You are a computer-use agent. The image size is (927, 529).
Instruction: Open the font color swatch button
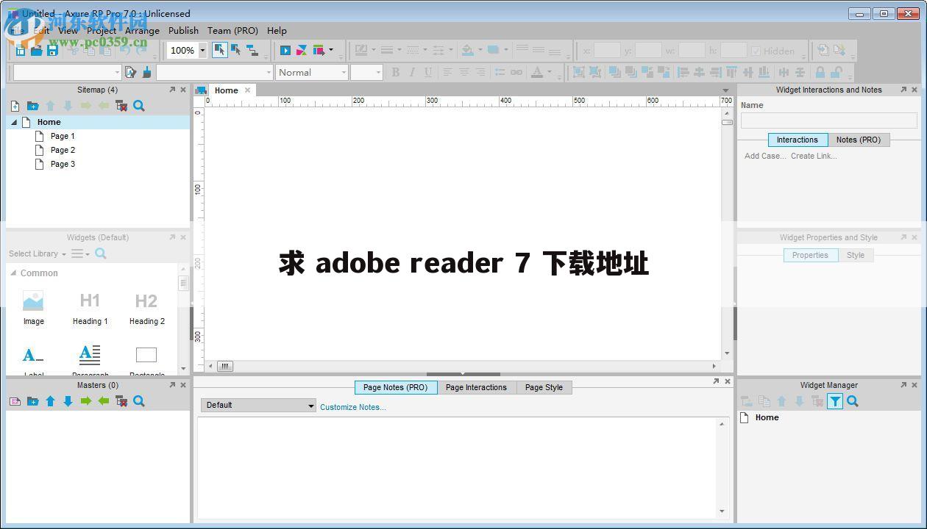pyautogui.click(x=537, y=72)
